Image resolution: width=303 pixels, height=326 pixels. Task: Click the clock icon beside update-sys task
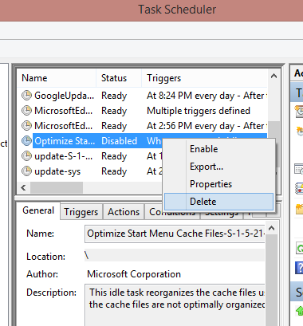[x=26, y=171]
